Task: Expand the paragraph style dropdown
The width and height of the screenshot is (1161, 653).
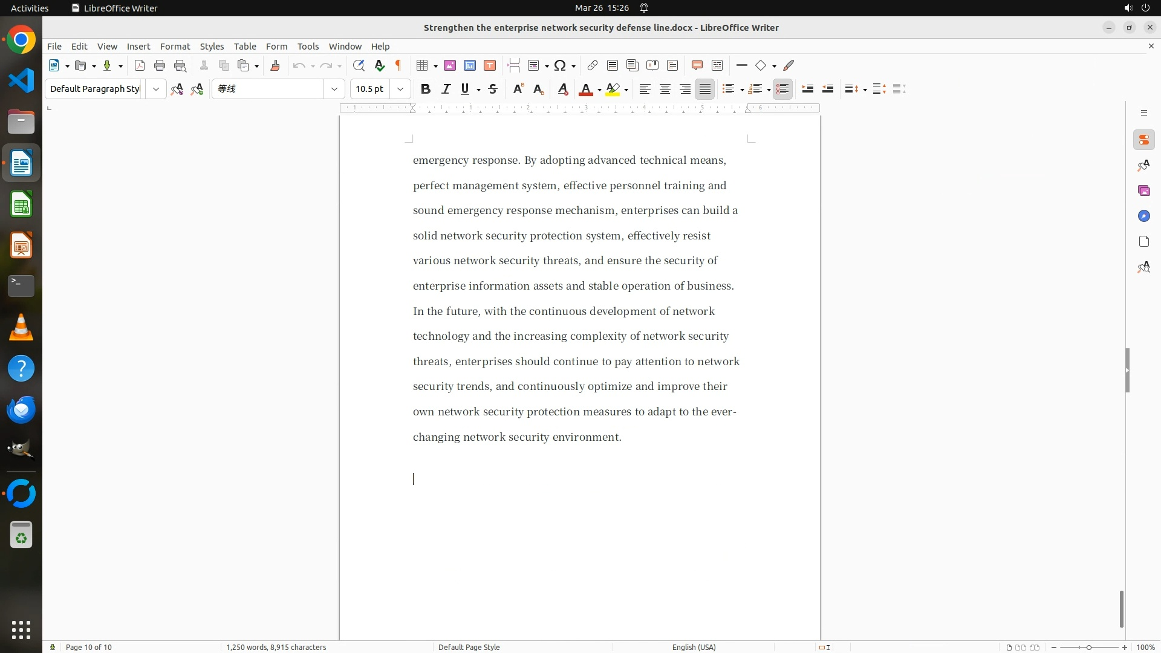Action: tap(156, 89)
